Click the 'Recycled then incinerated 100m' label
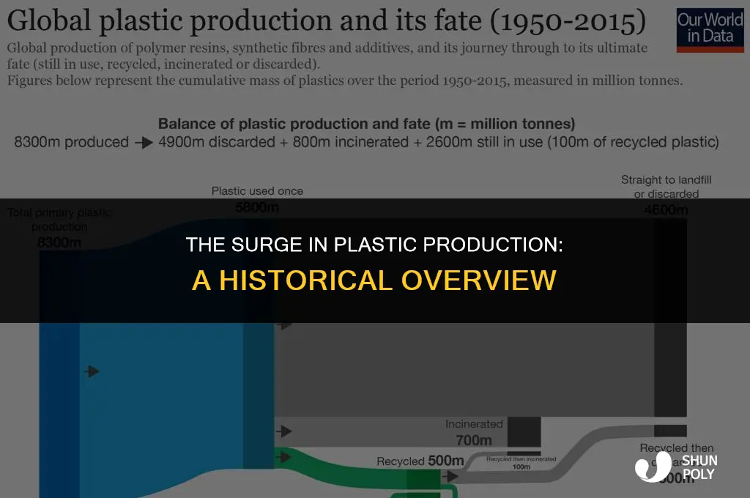The image size is (750, 498). click(521, 463)
